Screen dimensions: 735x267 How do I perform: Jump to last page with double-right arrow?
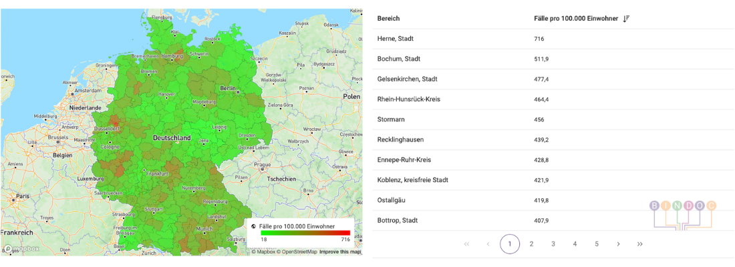(640, 244)
